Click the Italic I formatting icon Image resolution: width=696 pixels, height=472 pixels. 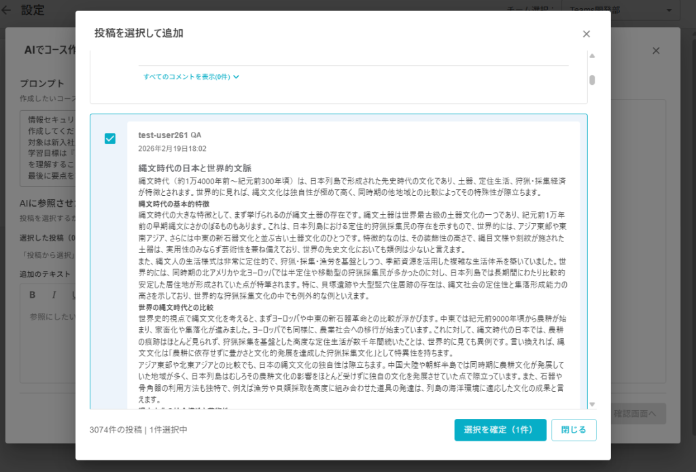tap(53, 294)
